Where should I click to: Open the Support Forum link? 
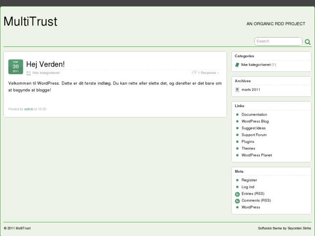(254, 135)
